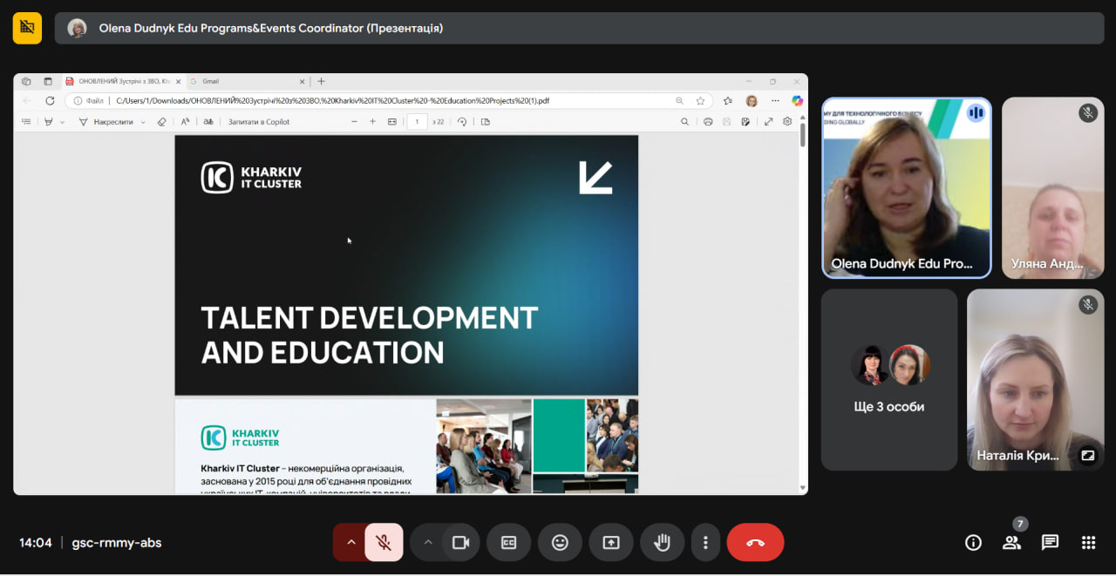Click the 'Файл' site info indicator
Viewport: 1116px width, 576px height.
pyautogui.click(x=88, y=101)
